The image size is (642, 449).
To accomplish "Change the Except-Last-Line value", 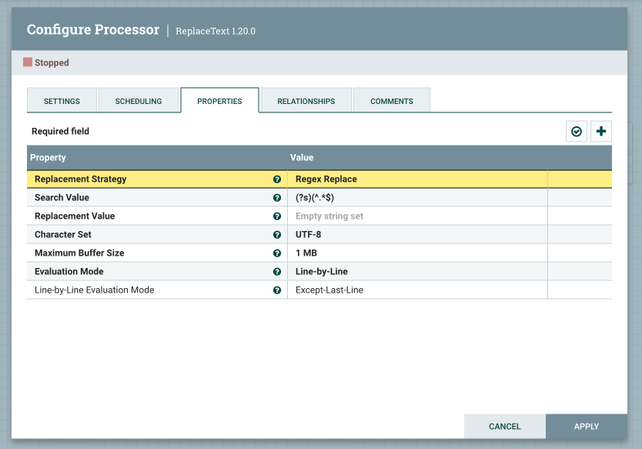I will 417,290.
